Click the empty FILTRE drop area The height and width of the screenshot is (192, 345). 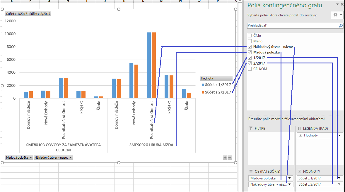(271, 148)
